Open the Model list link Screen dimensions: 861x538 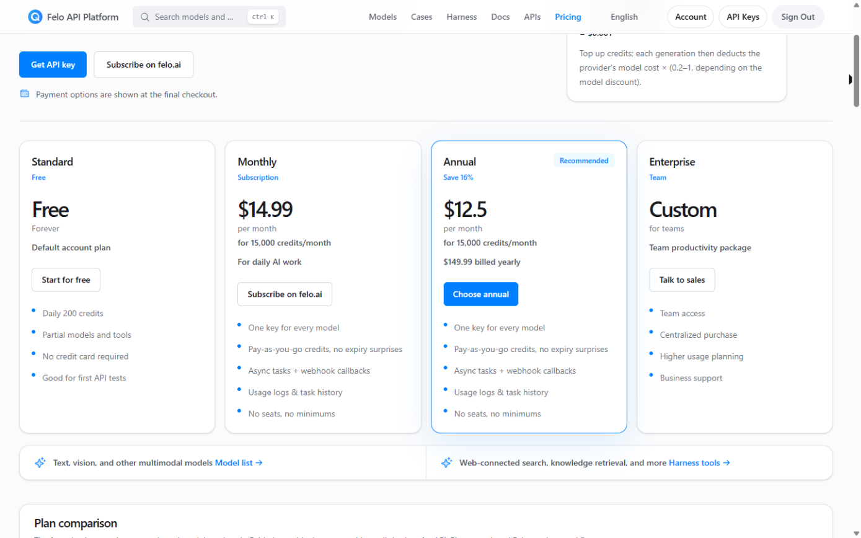pos(239,462)
